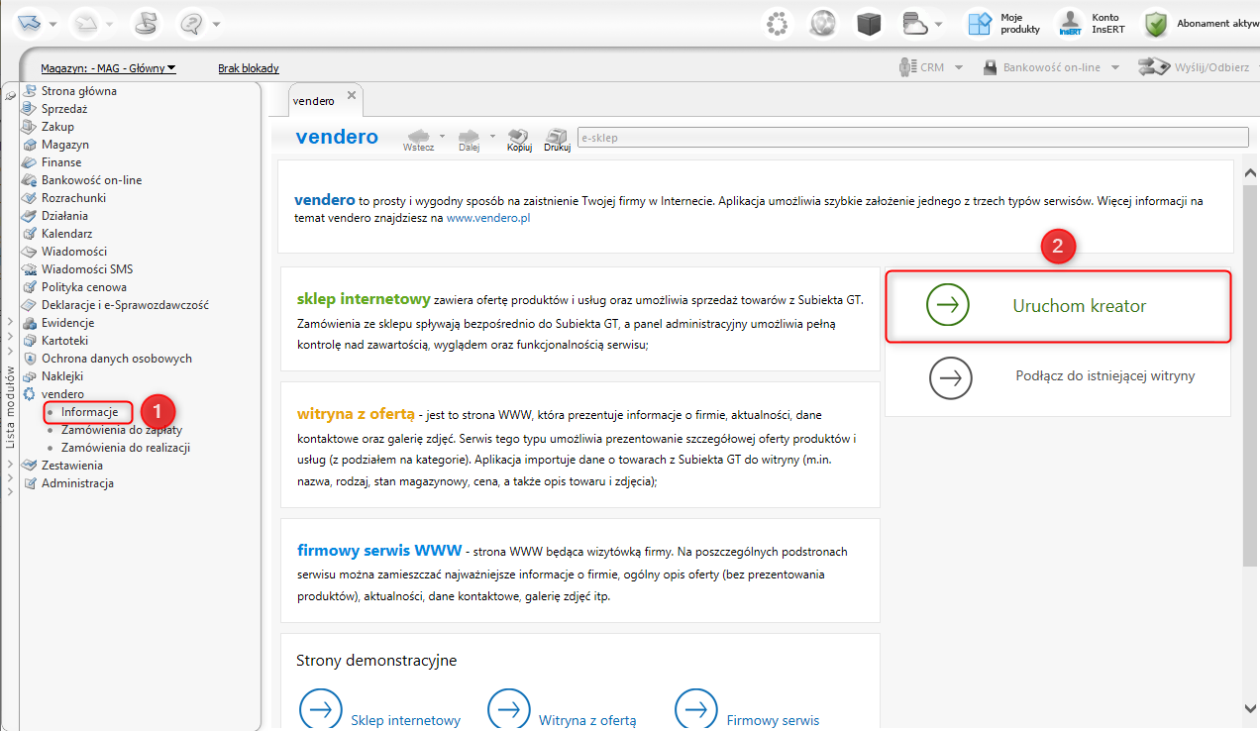Open the Wiadomości module
The image size is (1260, 731).
pyautogui.click(x=74, y=252)
